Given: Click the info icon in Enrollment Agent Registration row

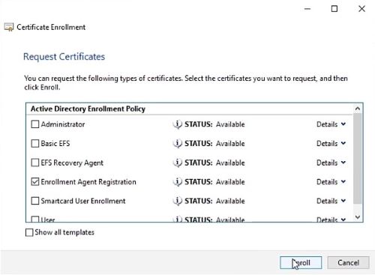Looking at the screenshot, I should (178, 181).
